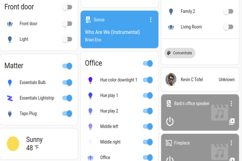This screenshot has width=242, height=161.
Task: Open media browser on Barb's office speaker
Action: tap(232, 121)
